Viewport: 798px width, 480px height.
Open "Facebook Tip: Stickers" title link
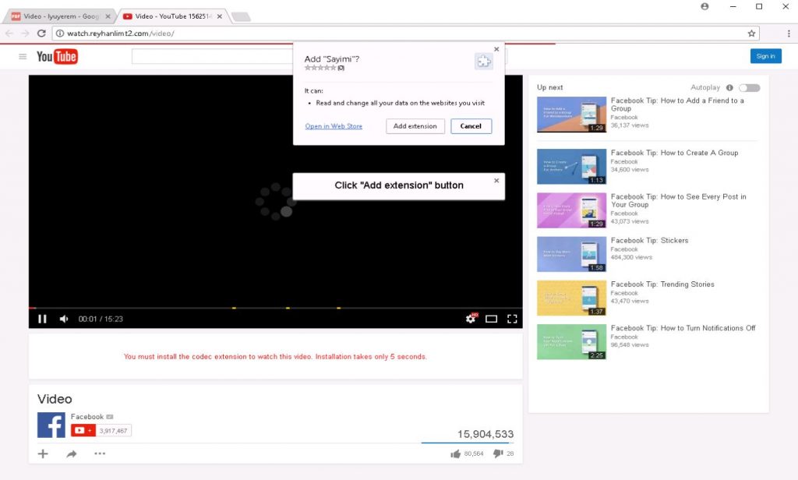pyautogui.click(x=649, y=240)
